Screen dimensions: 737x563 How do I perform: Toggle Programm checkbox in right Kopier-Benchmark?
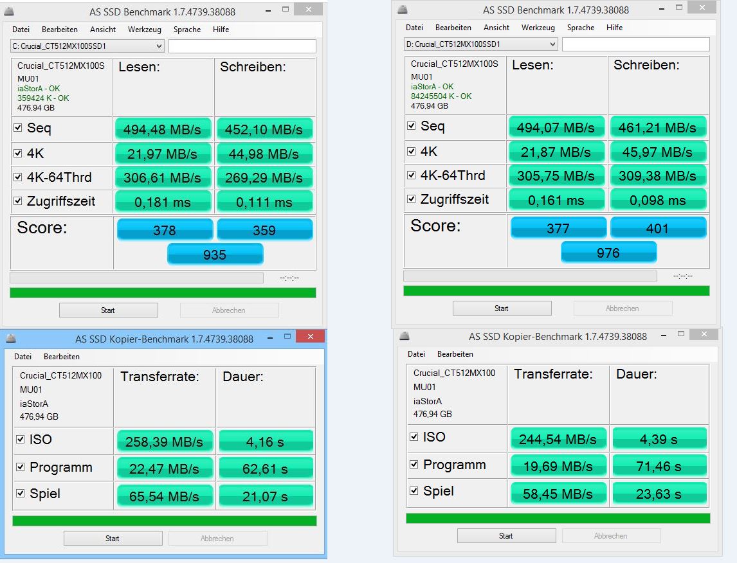click(414, 465)
